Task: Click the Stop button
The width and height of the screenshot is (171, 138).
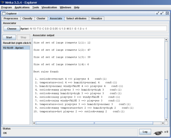Action: 23,37
